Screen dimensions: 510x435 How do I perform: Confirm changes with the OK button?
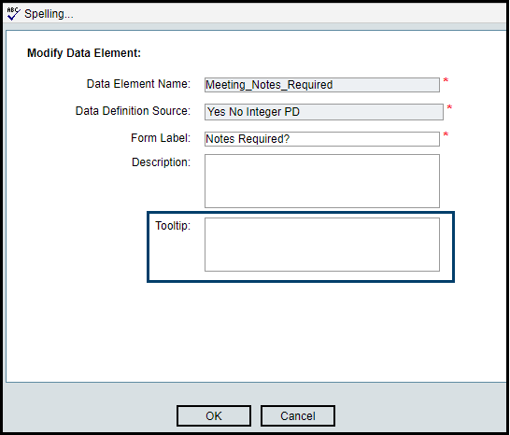[214, 415]
